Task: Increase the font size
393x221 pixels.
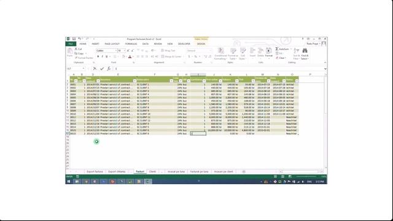Action: tap(128, 50)
